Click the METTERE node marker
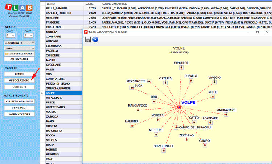The height and width of the screenshot is (164, 272). [156, 134]
